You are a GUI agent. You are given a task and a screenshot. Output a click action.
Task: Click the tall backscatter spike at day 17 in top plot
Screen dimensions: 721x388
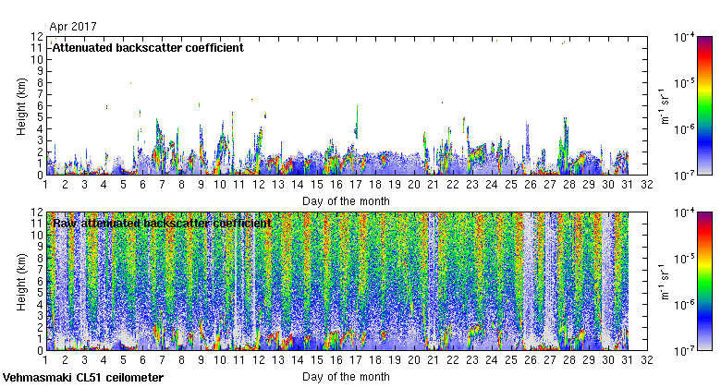pyautogui.click(x=357, y=122)
